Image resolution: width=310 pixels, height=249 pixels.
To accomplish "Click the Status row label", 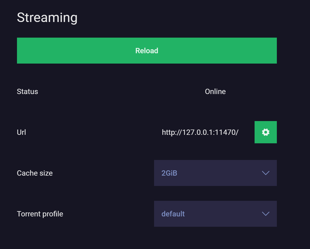I will tap(27, 91).
